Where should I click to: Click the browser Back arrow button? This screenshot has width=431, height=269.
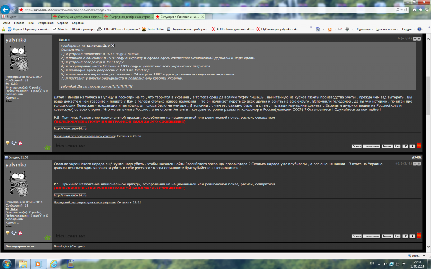click(6, 9)
